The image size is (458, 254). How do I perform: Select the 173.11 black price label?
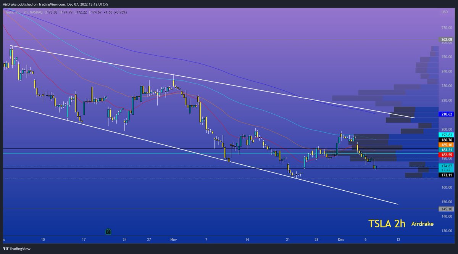(445, 175)
